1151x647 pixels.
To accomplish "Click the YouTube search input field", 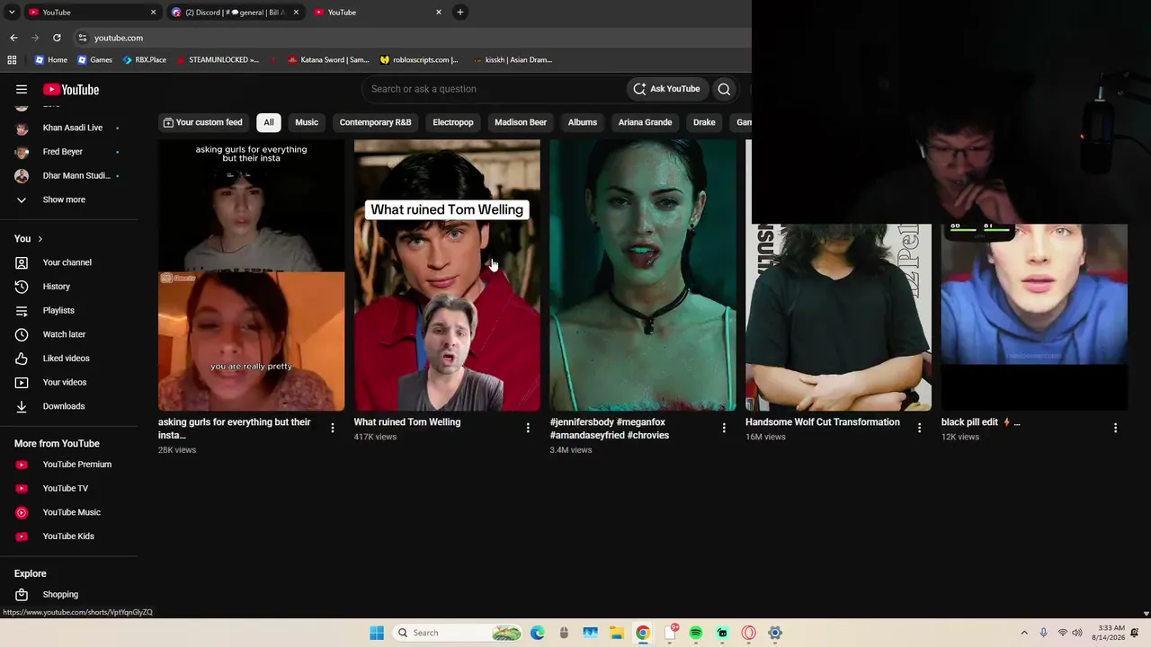I will 493,89.
